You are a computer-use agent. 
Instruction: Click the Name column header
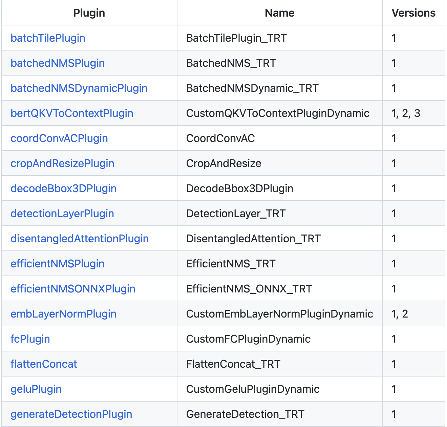279,13
